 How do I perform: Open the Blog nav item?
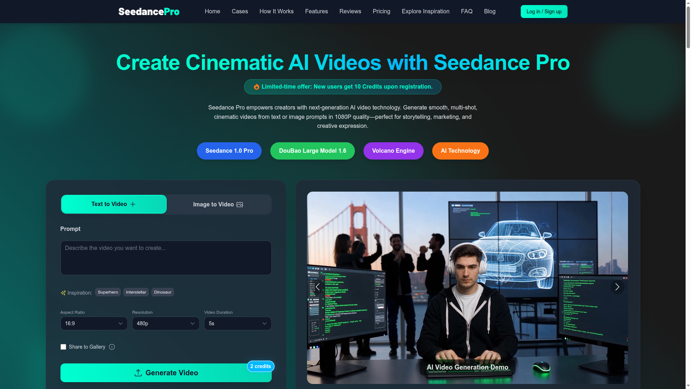(490, 12)
